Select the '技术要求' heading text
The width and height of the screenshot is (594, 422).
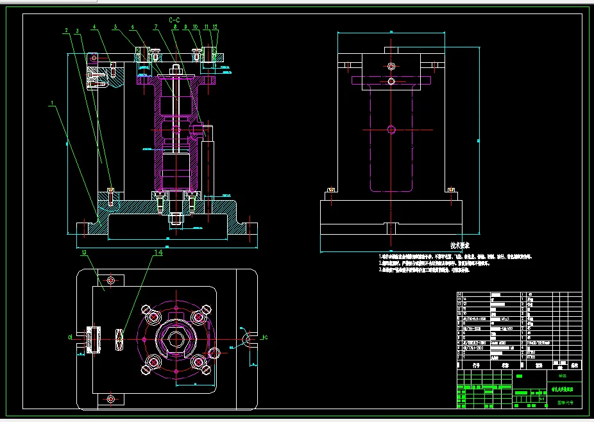click(460, 246)
